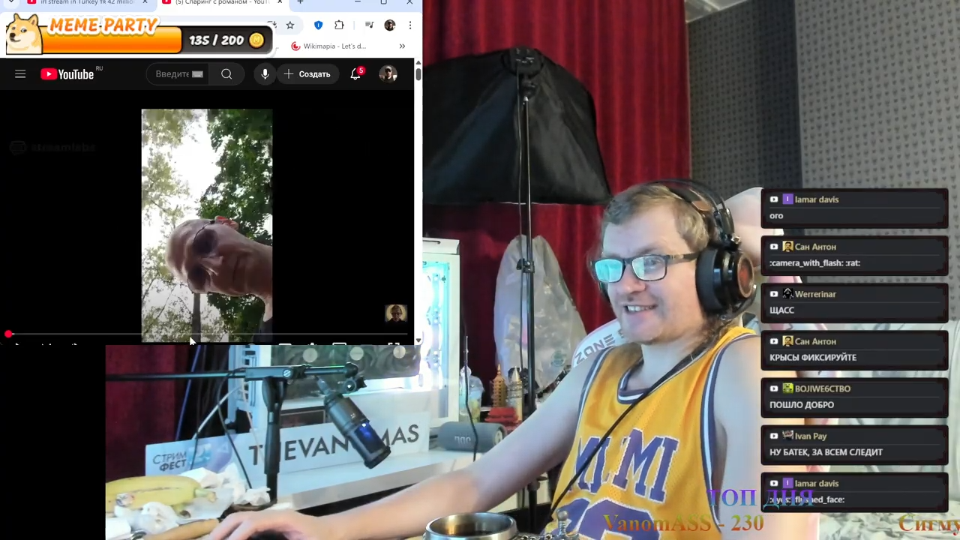Open the Wikimapia bookmark
960x540 pixels.
328,46
